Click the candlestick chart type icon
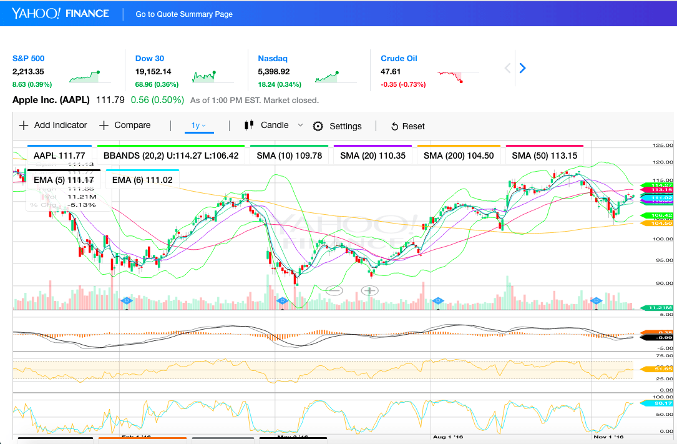This screenshot has height=444, width=677. (249, 125)
